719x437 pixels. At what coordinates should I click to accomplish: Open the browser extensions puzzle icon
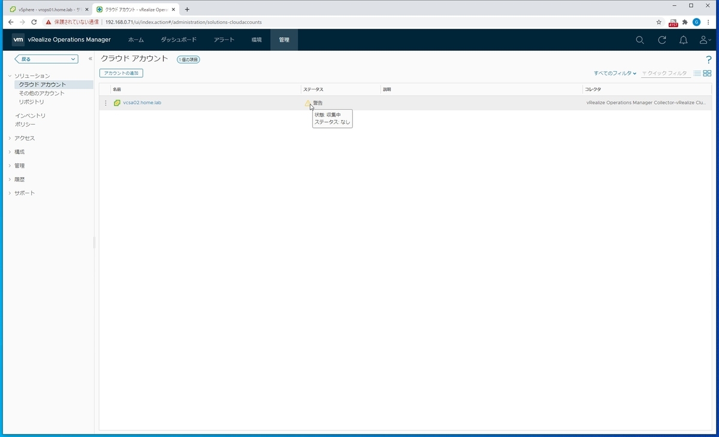click(x=685, y=22)
